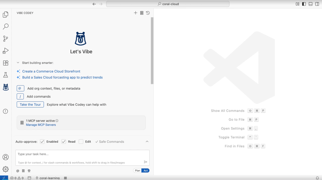Open the Testing flask view
322x180 pixels.
[x=6, y=75]
